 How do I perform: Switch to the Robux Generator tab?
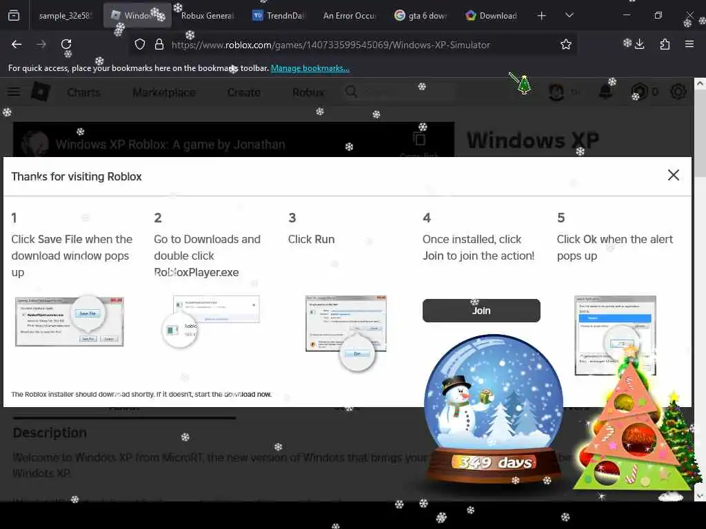tap(207, 16)
